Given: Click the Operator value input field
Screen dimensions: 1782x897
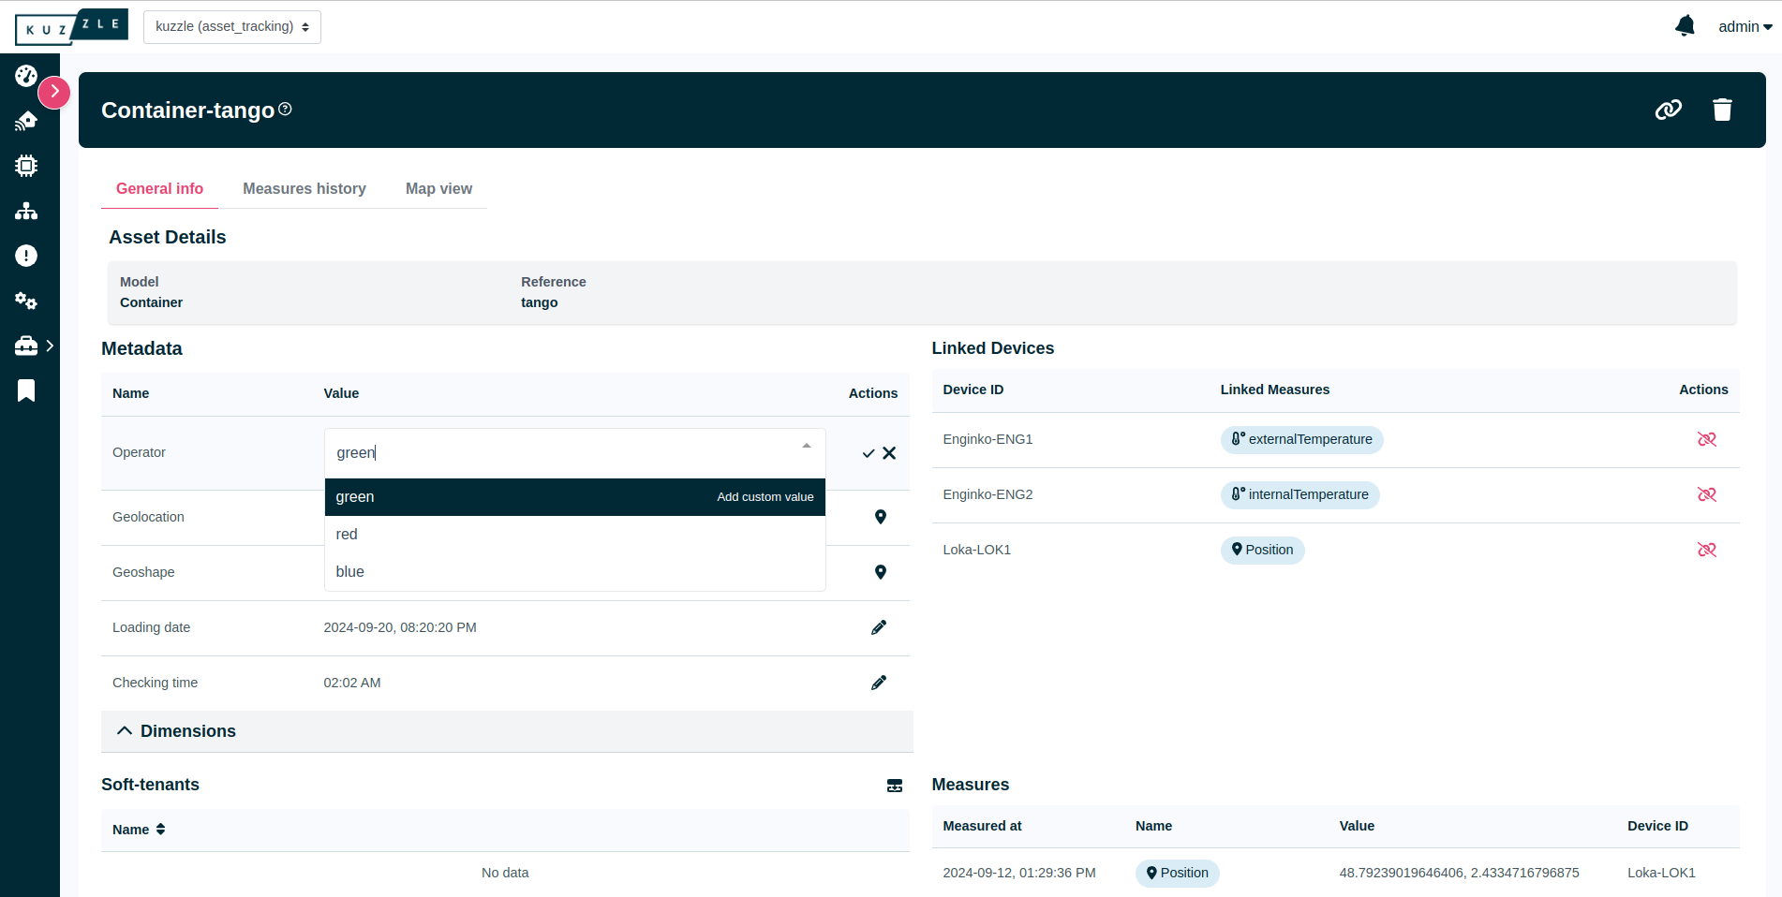Looking at the screenshot, I should pyautogui.click(x=562, y=453).
